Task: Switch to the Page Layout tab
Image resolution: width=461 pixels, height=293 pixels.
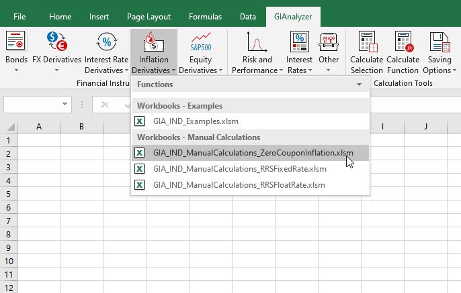Action: tap(149, 17)
